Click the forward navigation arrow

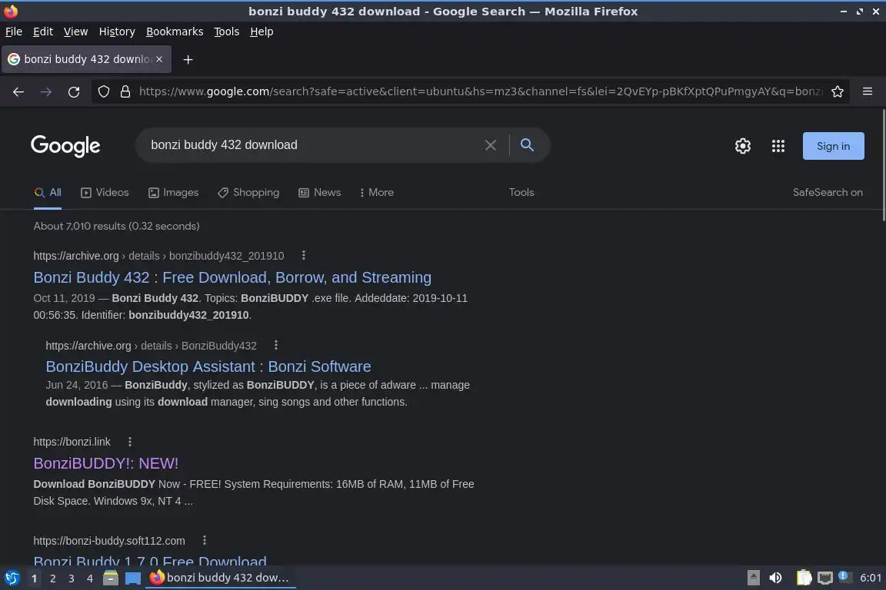point(46,91)
